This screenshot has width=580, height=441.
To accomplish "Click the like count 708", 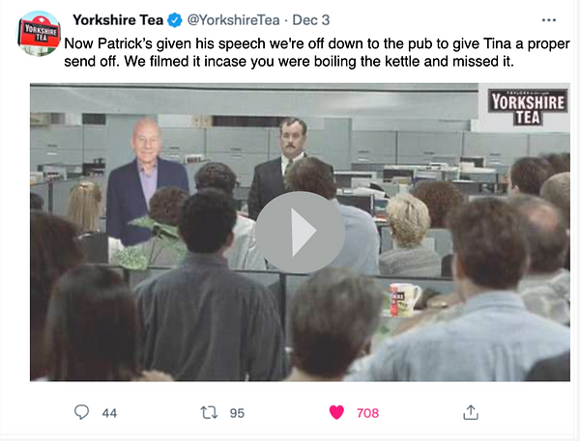I will pos(367,413).
